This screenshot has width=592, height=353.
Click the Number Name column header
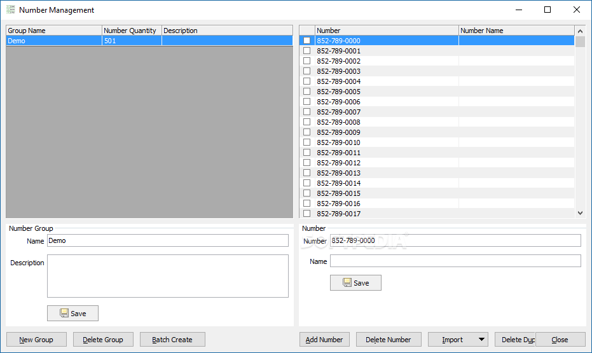(516, 31)
